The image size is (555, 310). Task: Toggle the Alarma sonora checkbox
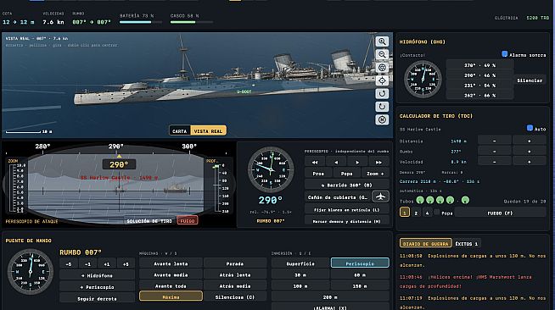pos(505,54)
